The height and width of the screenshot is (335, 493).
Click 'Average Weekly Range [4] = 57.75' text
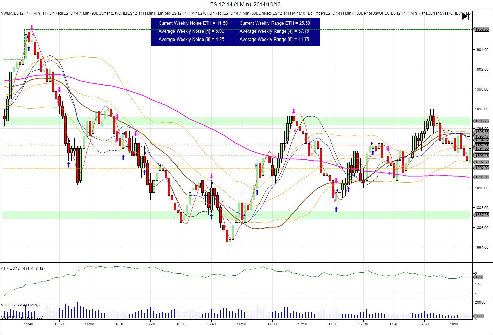[x=274, y=31]
